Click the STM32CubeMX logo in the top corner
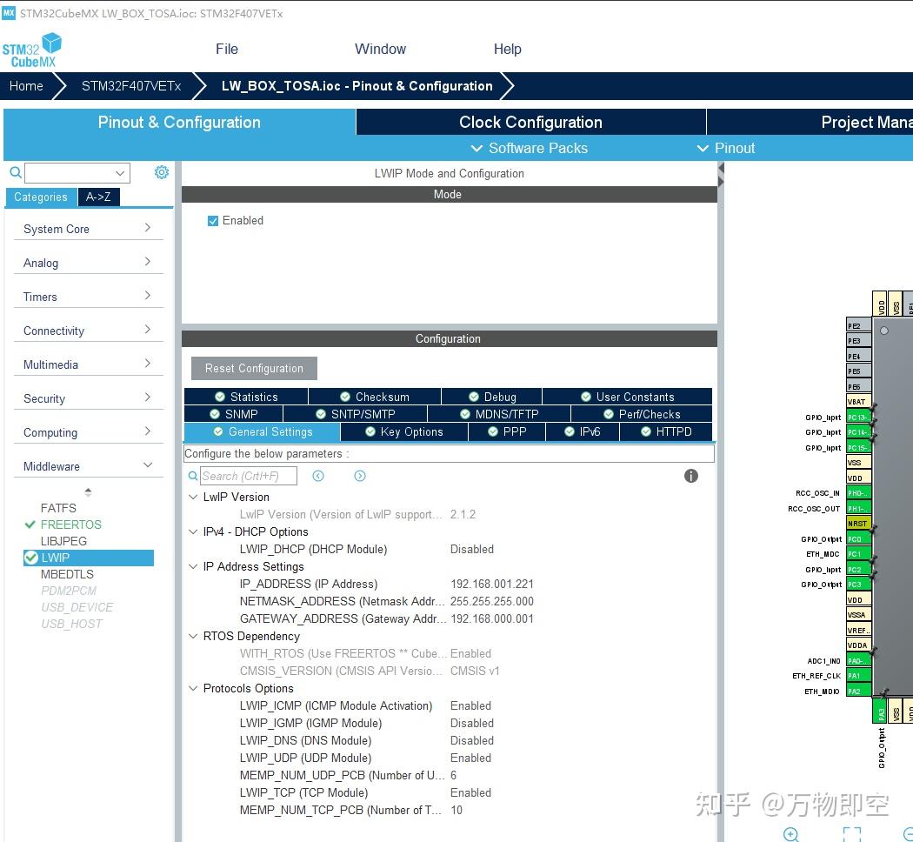This screenshot has width=913, height=842. 32,49
